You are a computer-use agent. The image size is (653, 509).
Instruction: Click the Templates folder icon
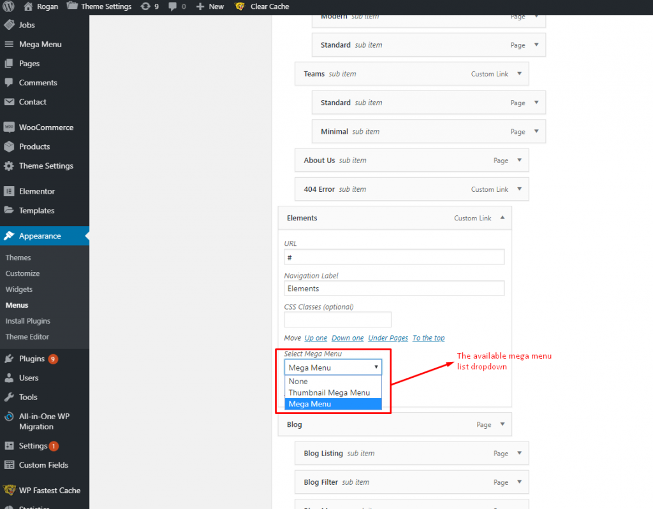(9, 210)
